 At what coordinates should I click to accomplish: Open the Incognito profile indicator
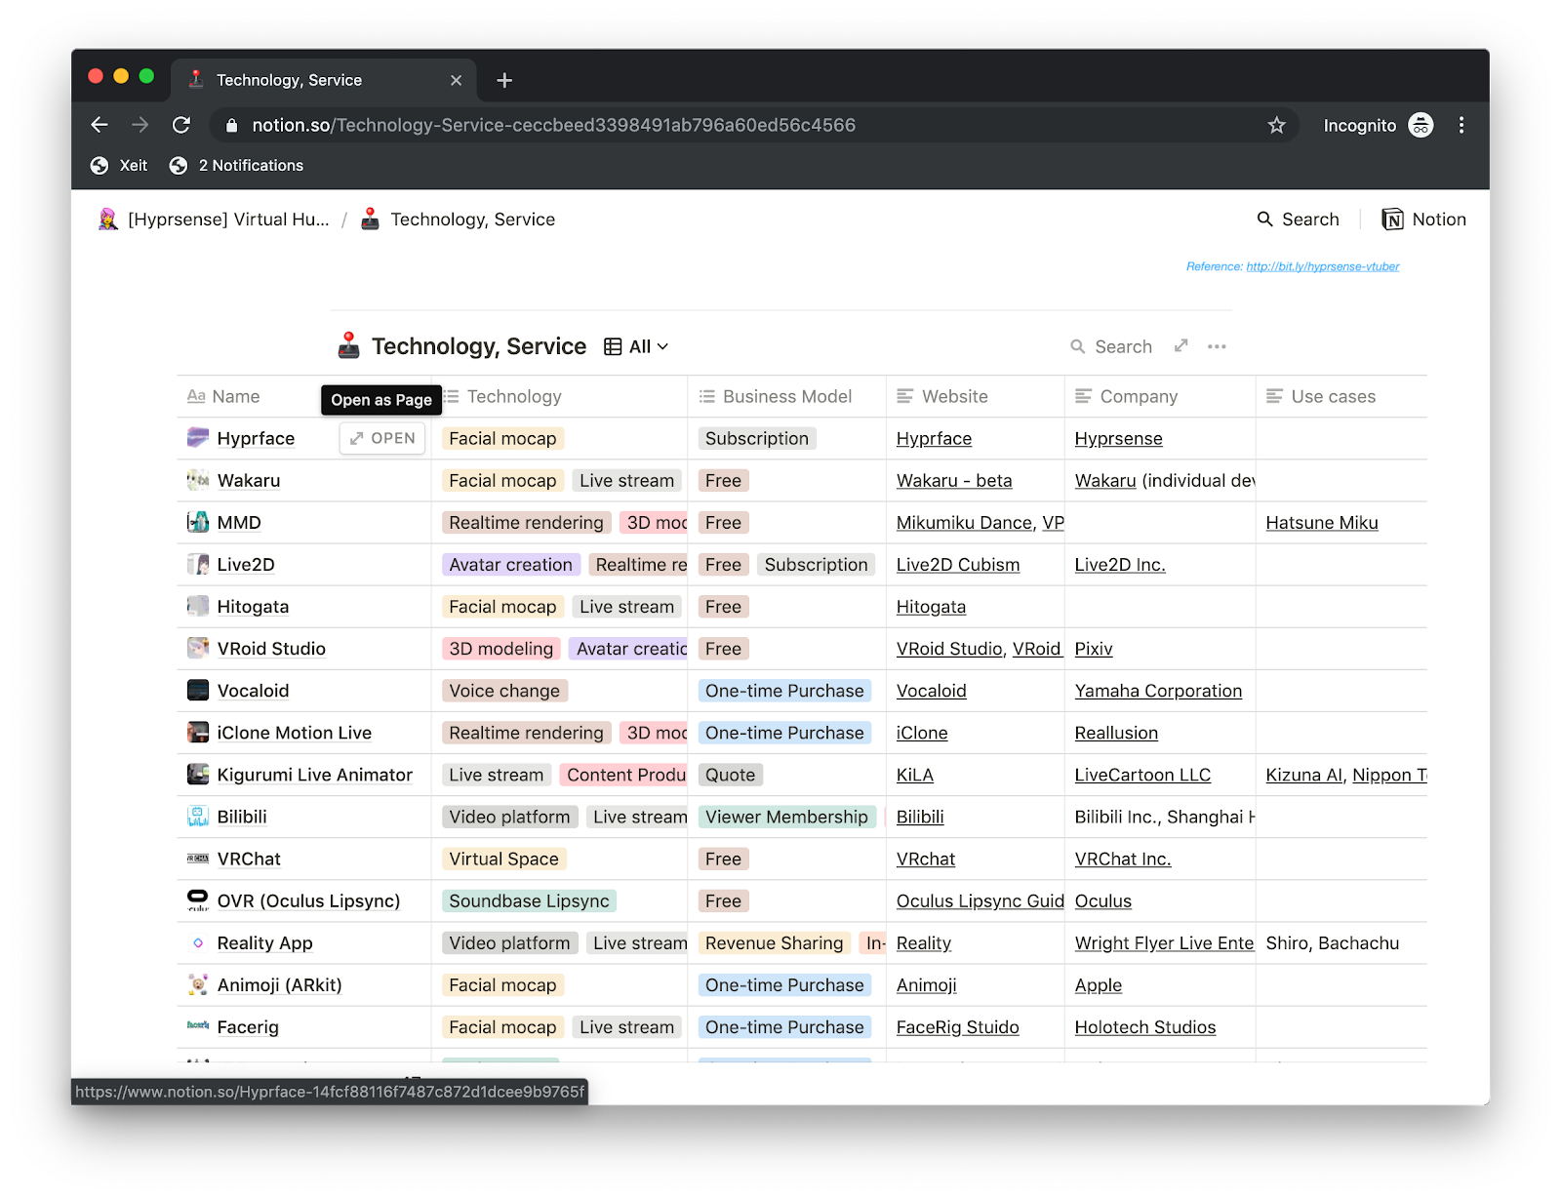pyautogui.click(x=1378, y=125)
